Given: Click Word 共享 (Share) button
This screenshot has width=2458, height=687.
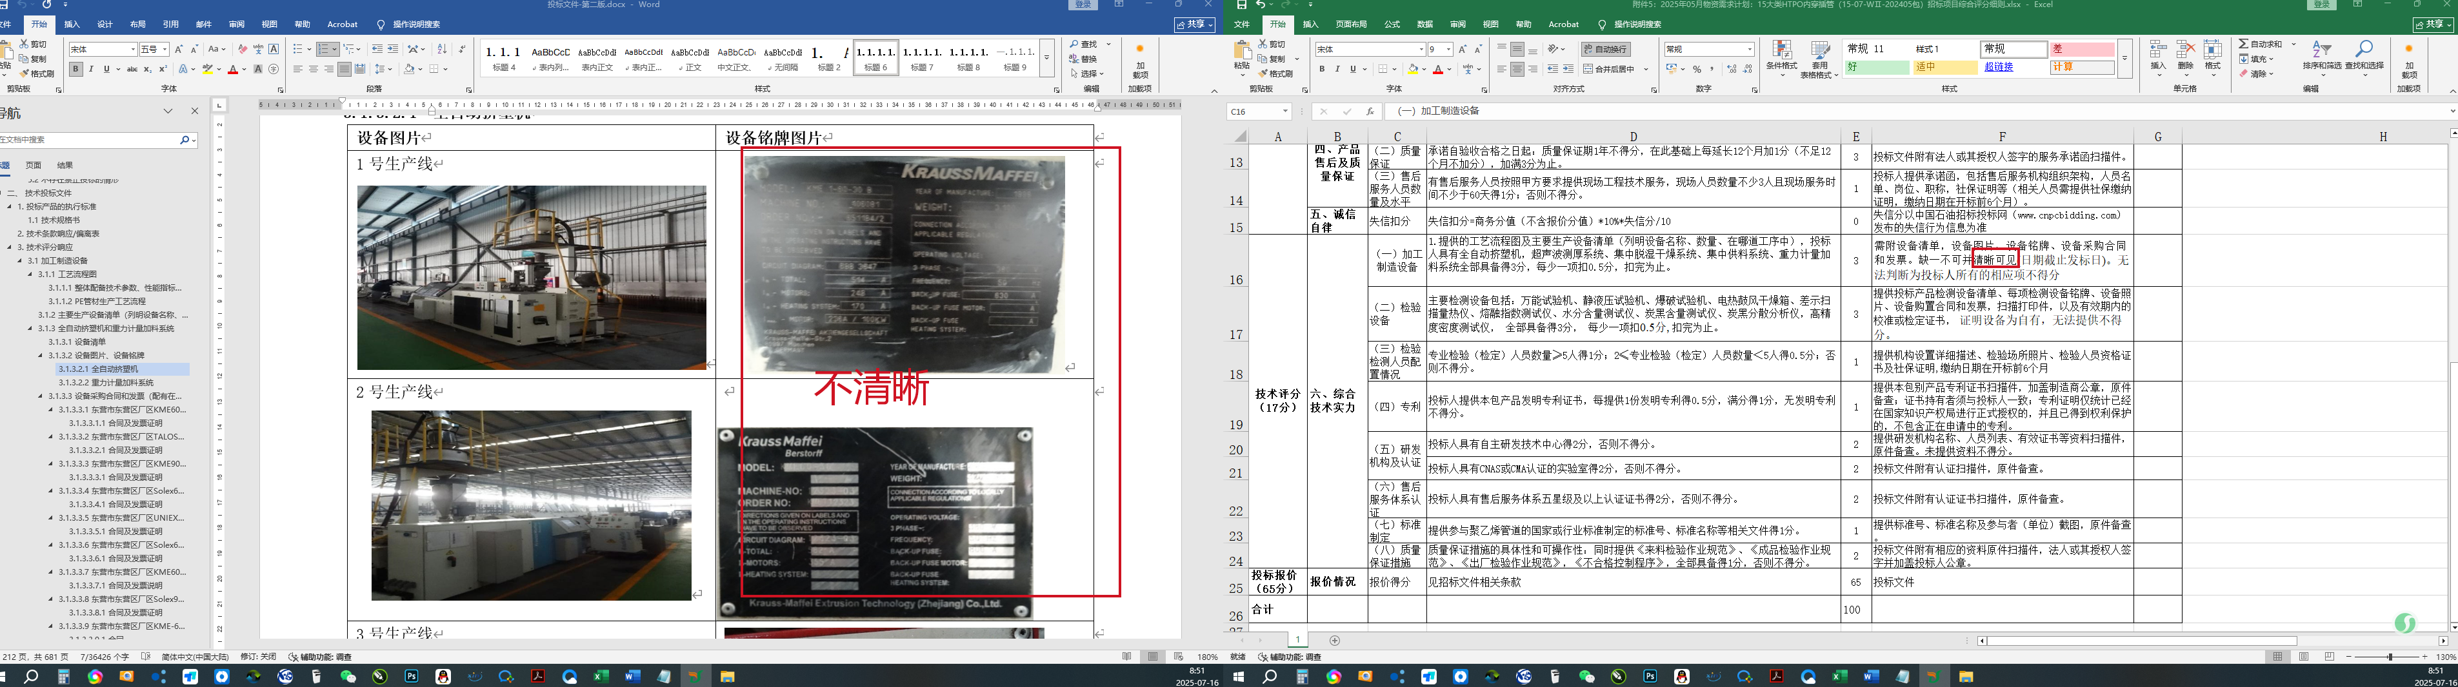Looking at the screenshot, I should 1195,24.
